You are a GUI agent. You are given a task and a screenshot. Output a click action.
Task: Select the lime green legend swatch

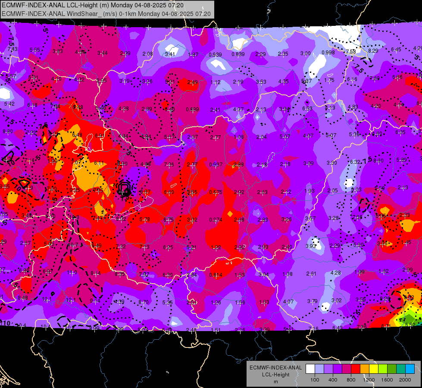point(383,369)
